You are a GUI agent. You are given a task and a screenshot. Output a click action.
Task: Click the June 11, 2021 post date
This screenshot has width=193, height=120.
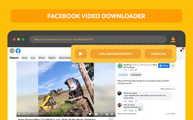129,70
